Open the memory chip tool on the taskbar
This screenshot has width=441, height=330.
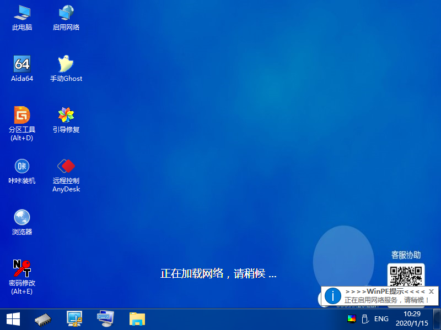pos(42,318)
